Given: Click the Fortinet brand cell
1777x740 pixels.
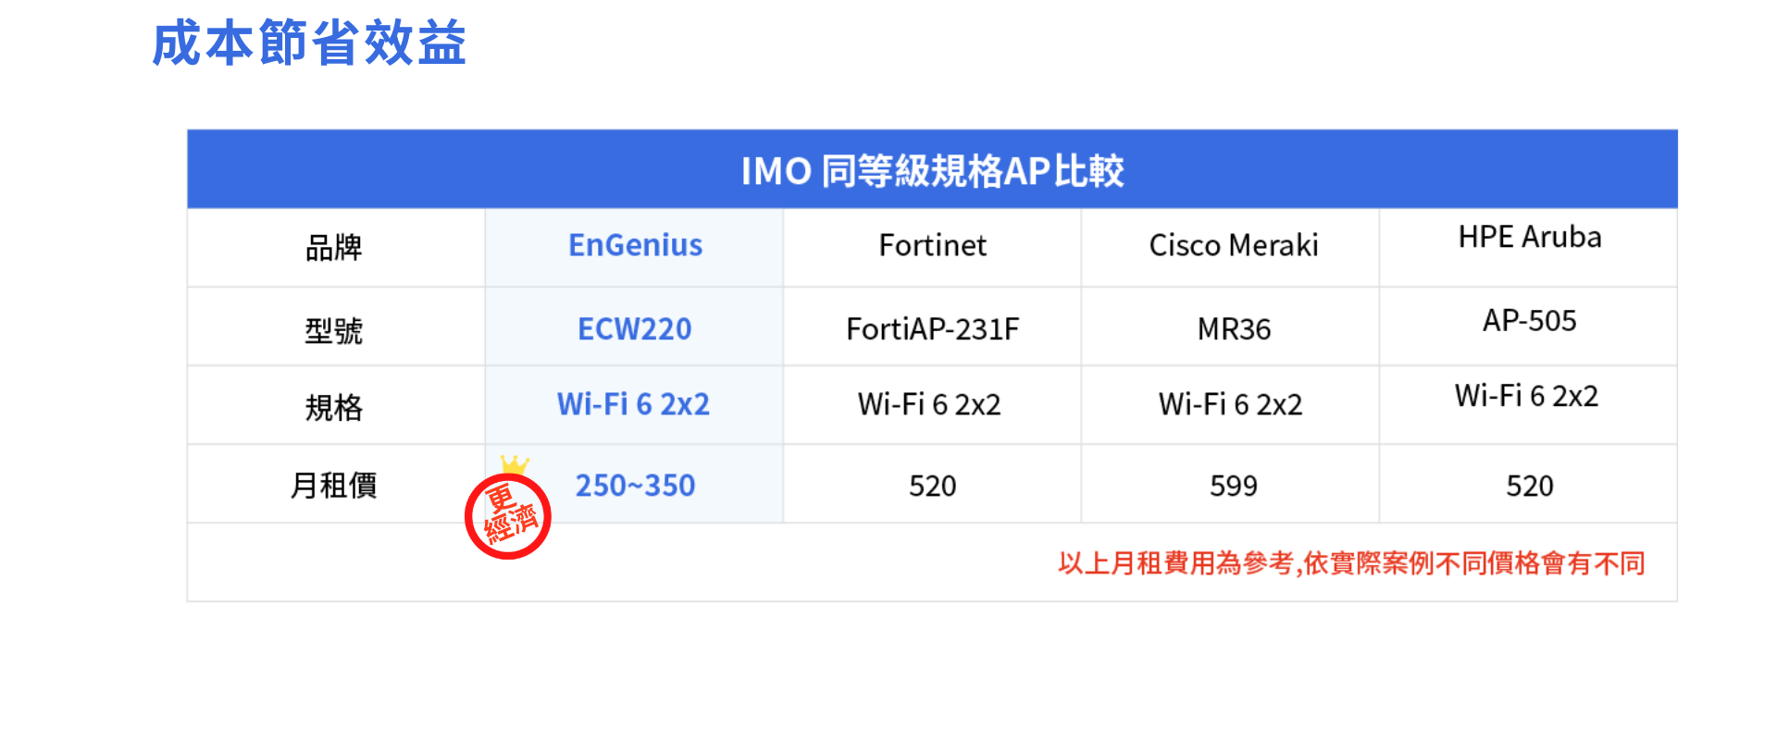Looking at the screenshot, I should click(932, 245).
